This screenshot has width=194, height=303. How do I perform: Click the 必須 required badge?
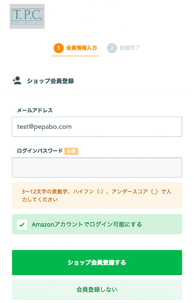71,151
